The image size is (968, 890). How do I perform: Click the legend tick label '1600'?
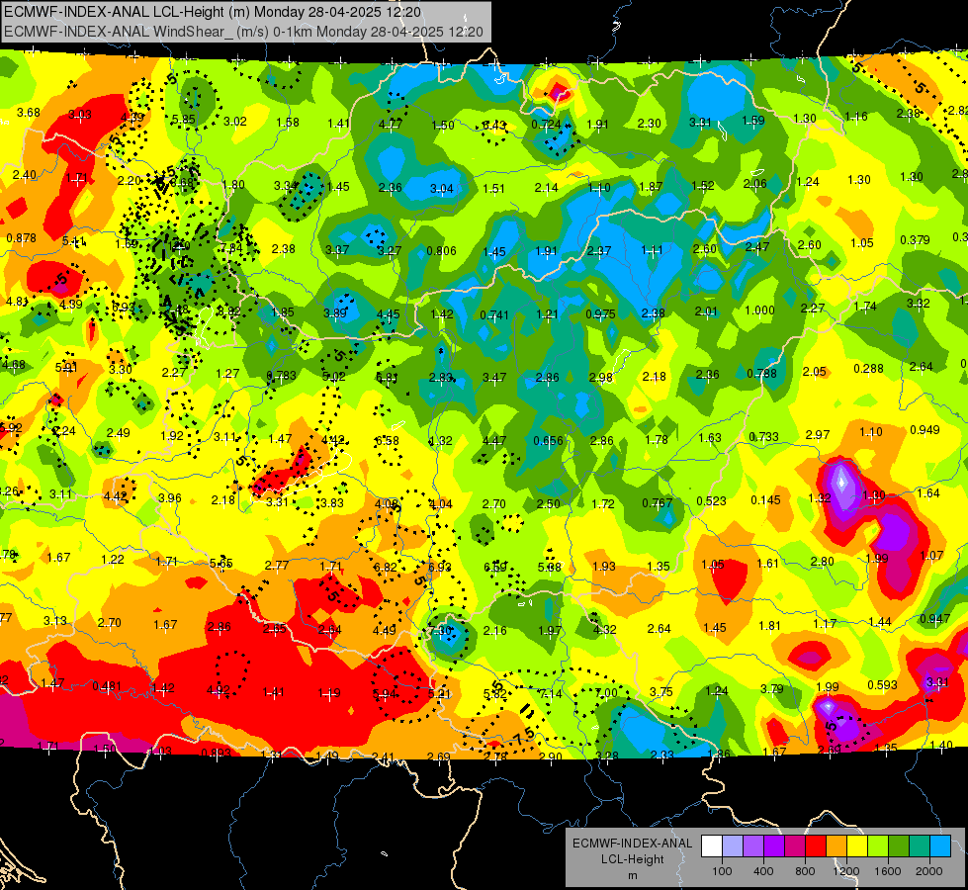click(x=888, y=871)
